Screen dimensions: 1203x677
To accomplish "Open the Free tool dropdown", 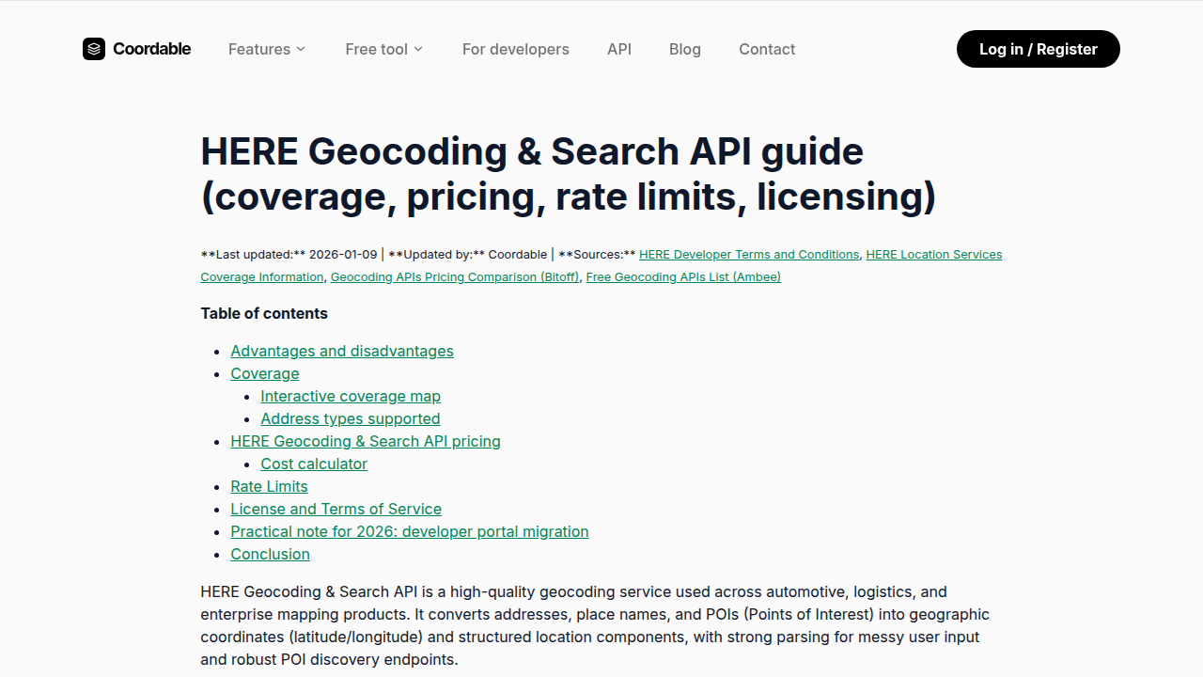I will tap(384, 49).
